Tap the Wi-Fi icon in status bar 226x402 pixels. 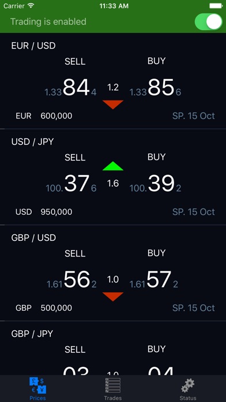tap(31, 6)
